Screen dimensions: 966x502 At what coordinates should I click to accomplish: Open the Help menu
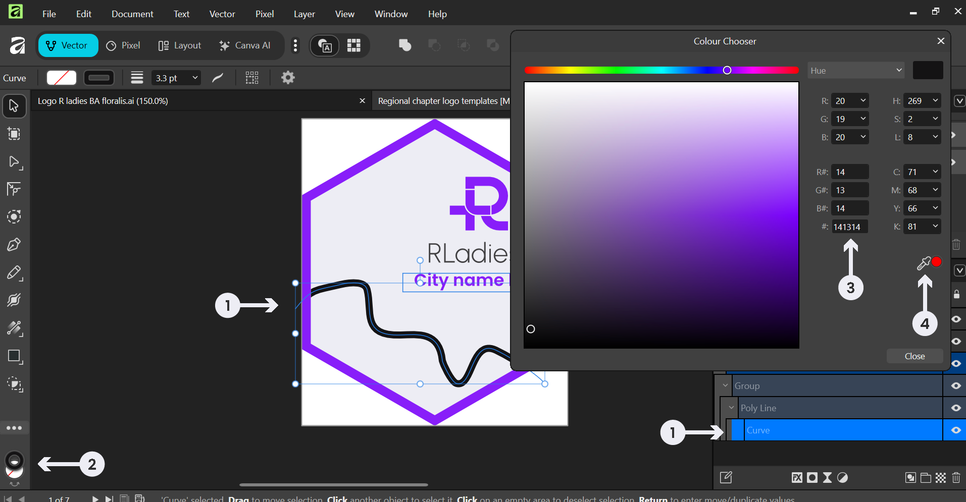(x=437, y=14)
